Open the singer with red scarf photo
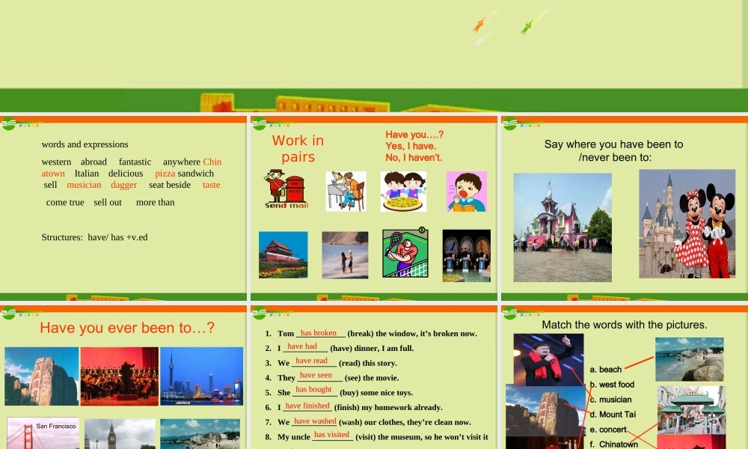 pyautogui.click(x=548, y=359)
